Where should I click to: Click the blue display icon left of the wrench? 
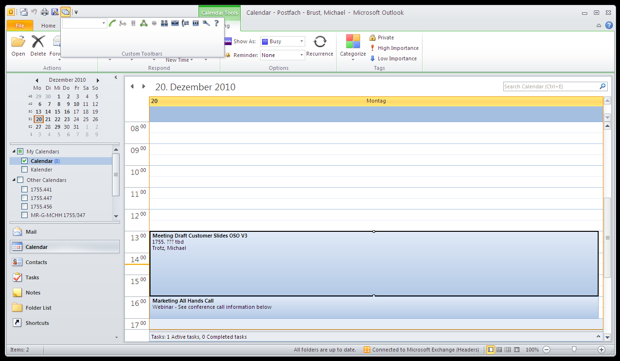196,23
